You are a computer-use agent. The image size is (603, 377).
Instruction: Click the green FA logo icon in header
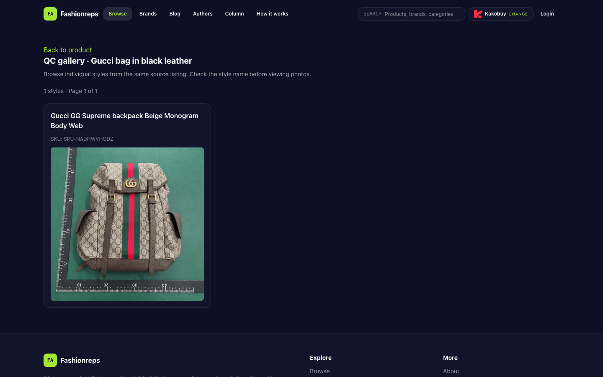pyautogui.click(x=50, y=14)
